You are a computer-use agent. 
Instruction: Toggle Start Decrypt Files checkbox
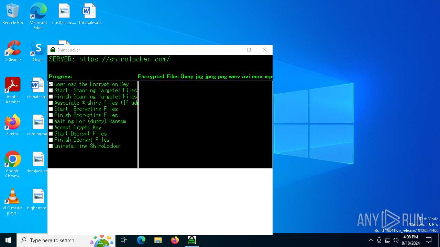51,134
